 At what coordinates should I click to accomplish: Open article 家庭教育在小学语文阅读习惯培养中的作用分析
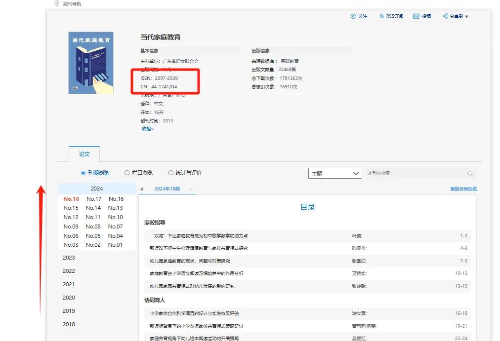197,273
